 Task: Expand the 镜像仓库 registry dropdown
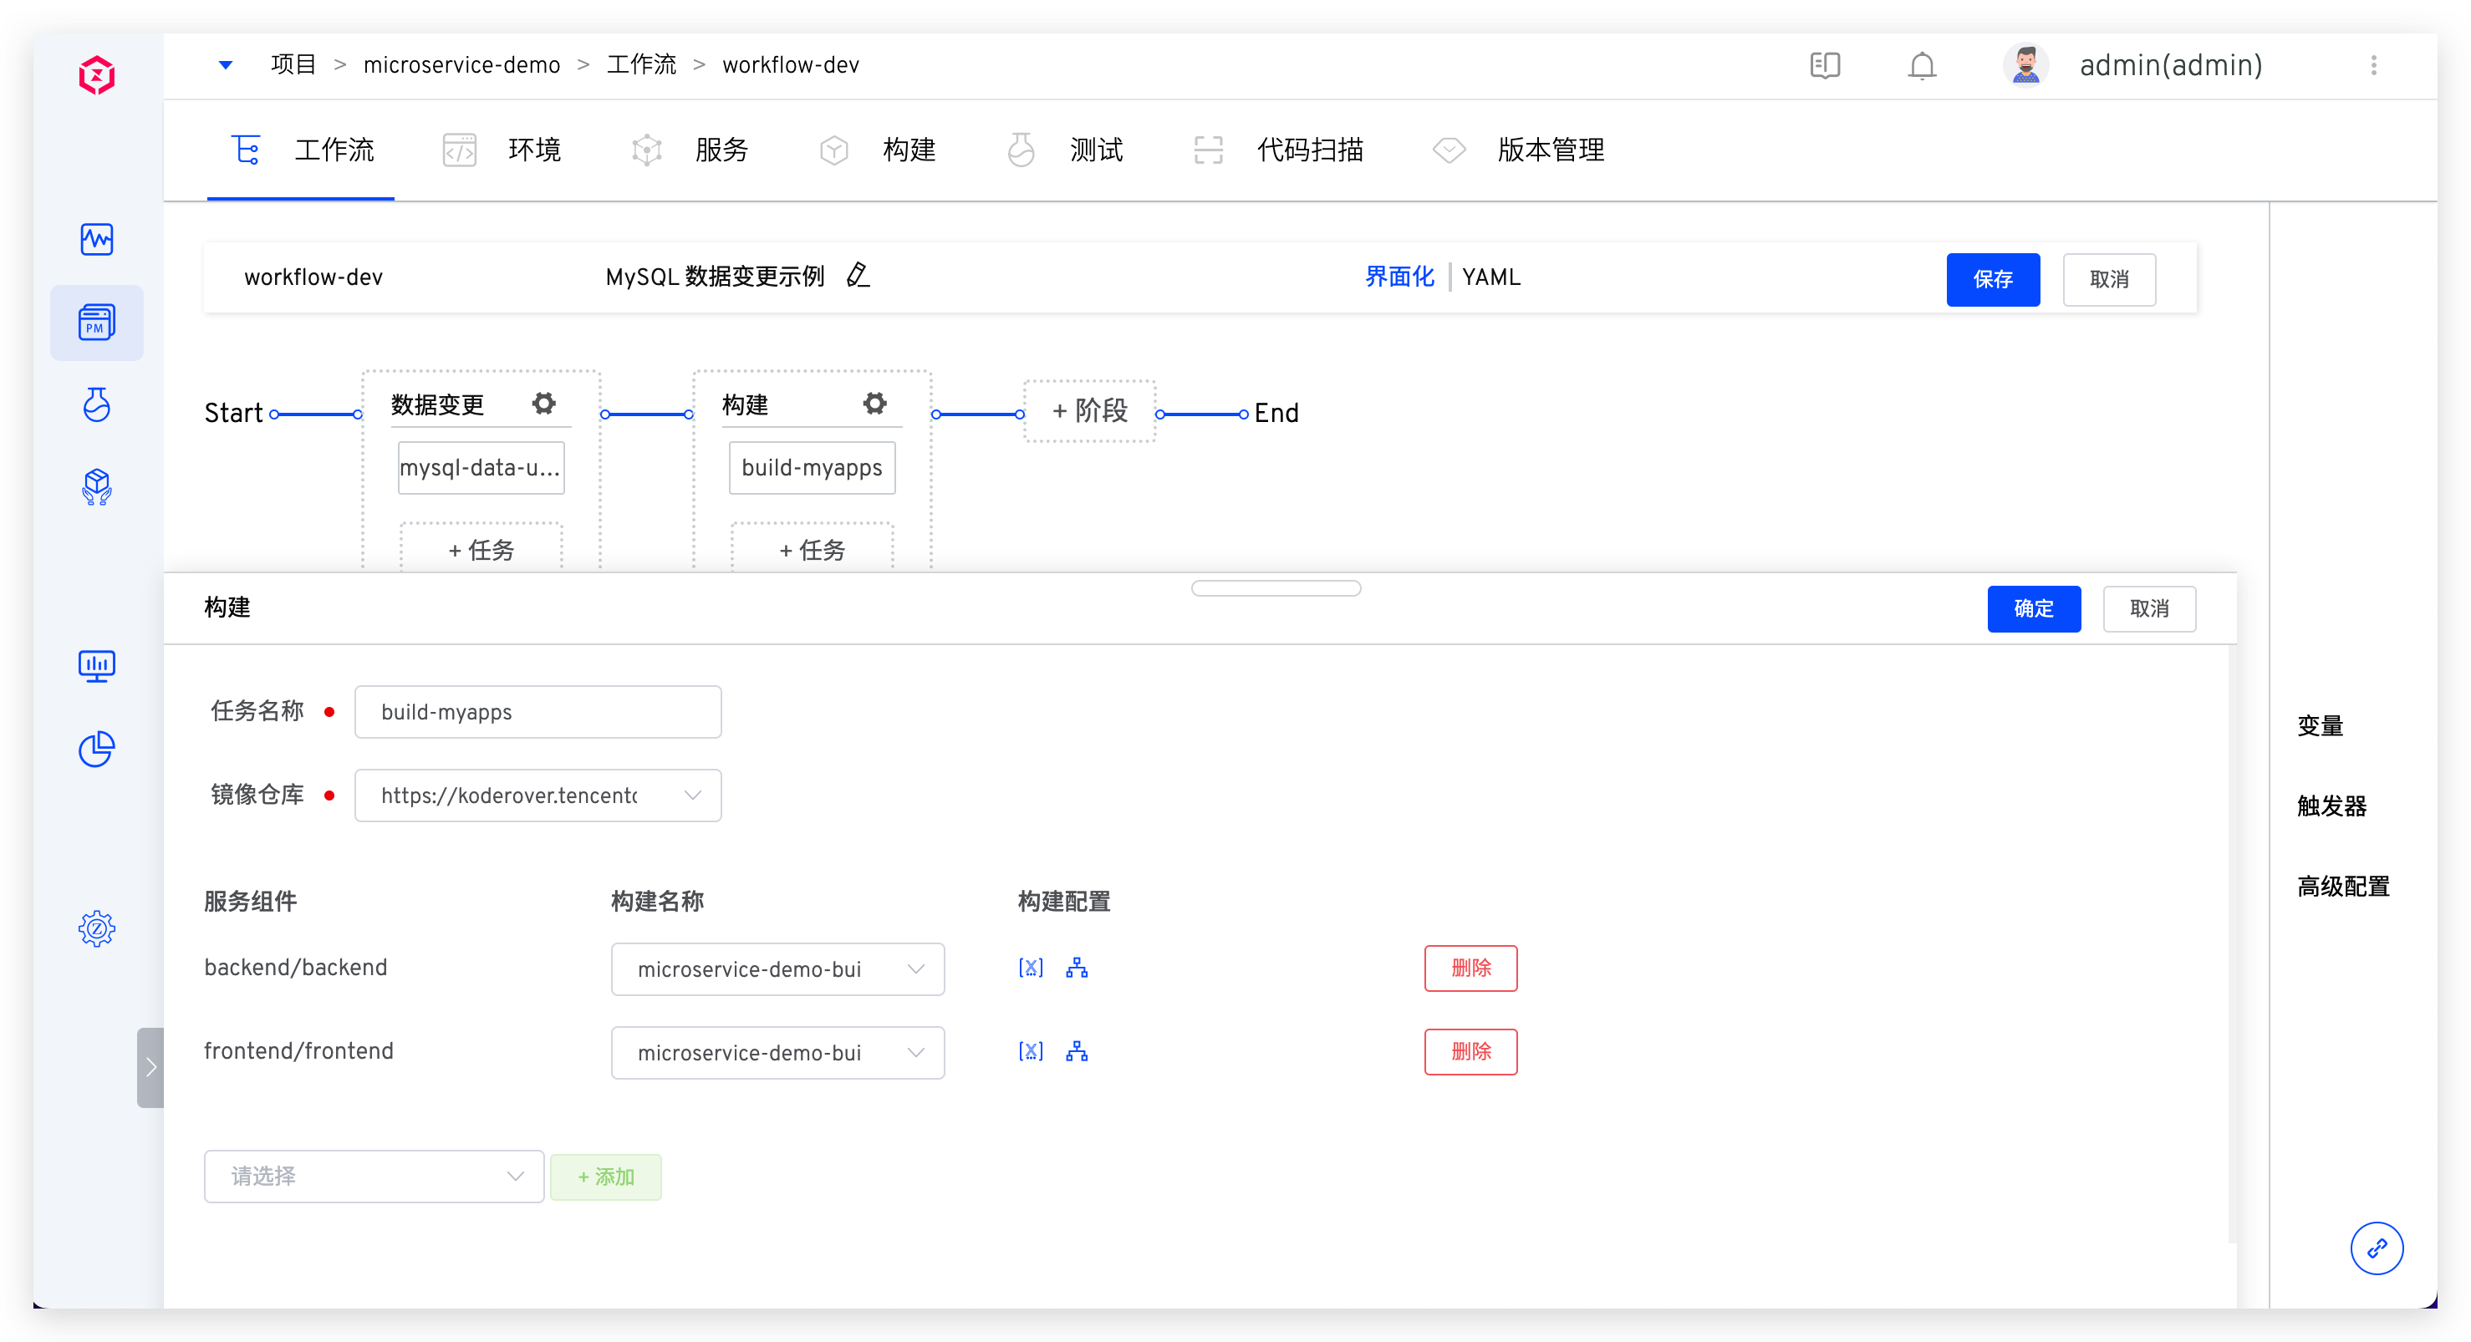538,796
